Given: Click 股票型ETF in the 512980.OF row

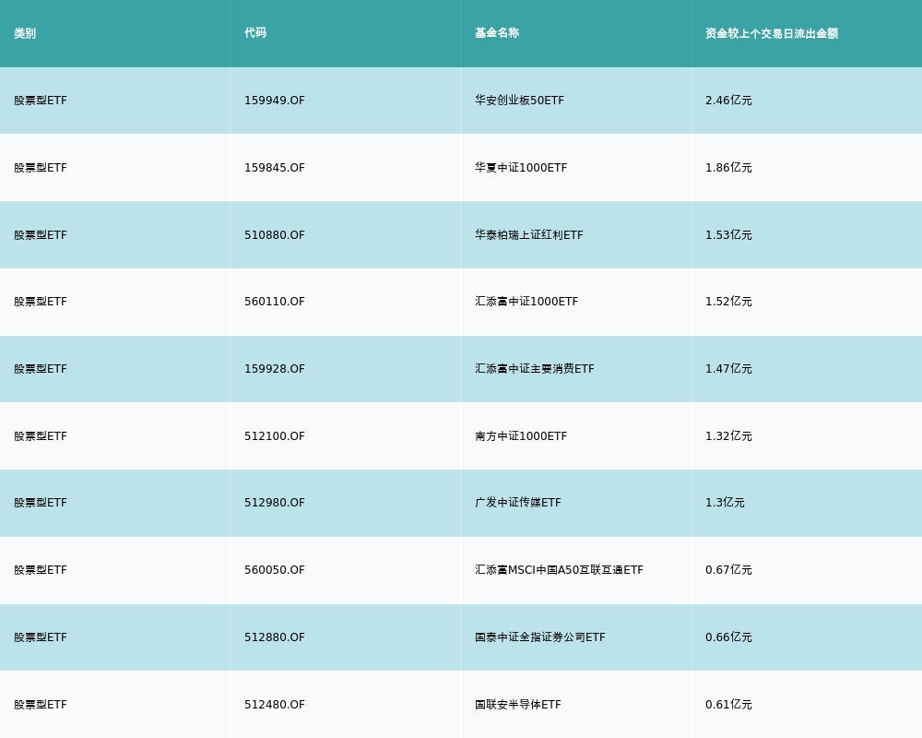Looking at the screenshot, I should click(x=41, y=503).
